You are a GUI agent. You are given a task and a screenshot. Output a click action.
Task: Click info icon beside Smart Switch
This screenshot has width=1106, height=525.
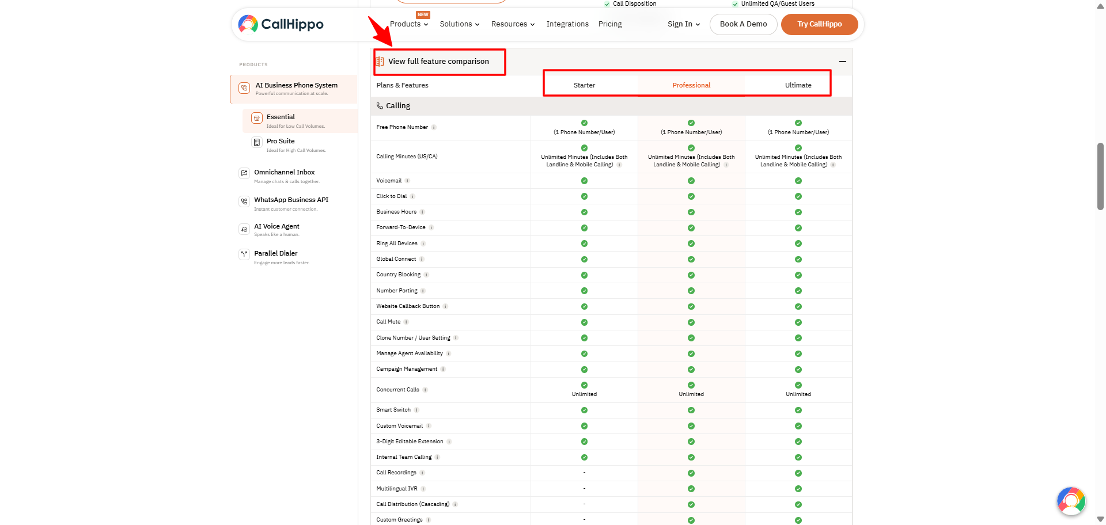pos(416,410)
